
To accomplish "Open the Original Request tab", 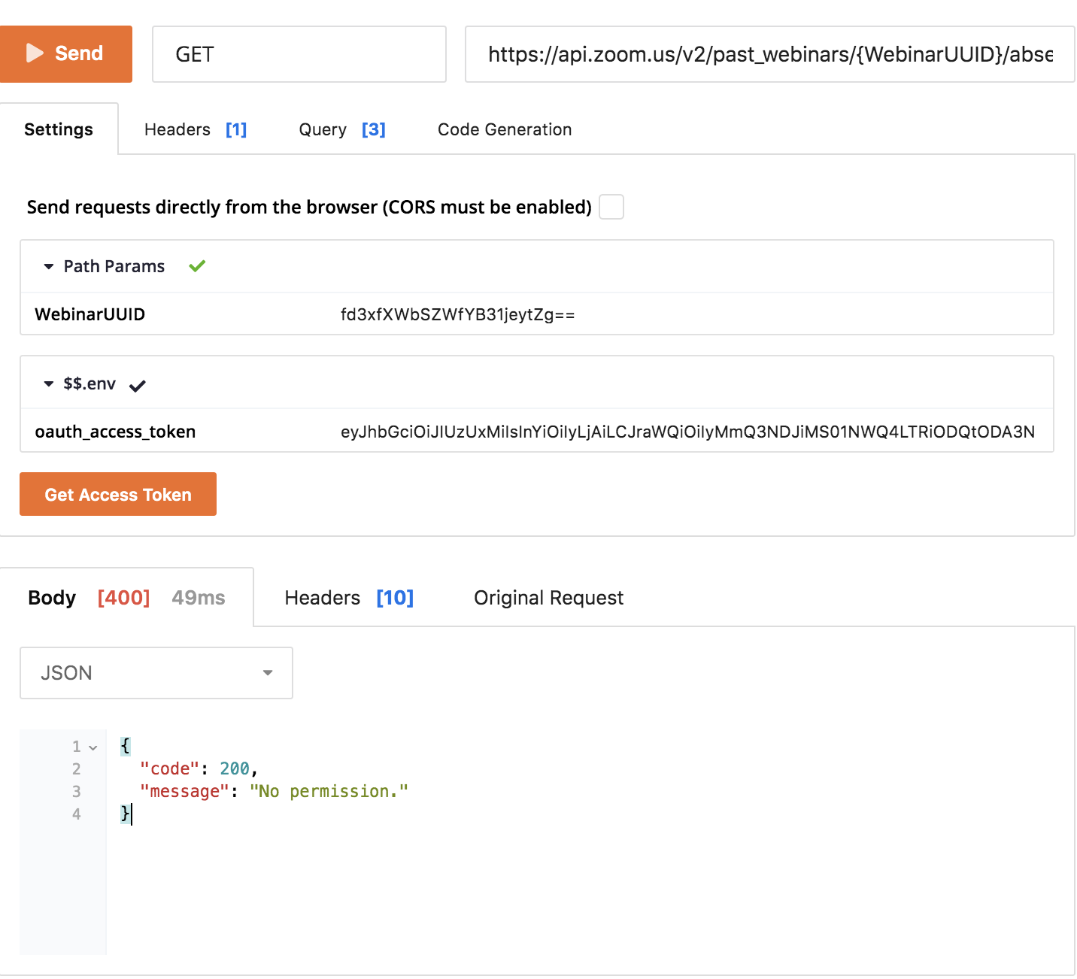I will click(548, 598).
